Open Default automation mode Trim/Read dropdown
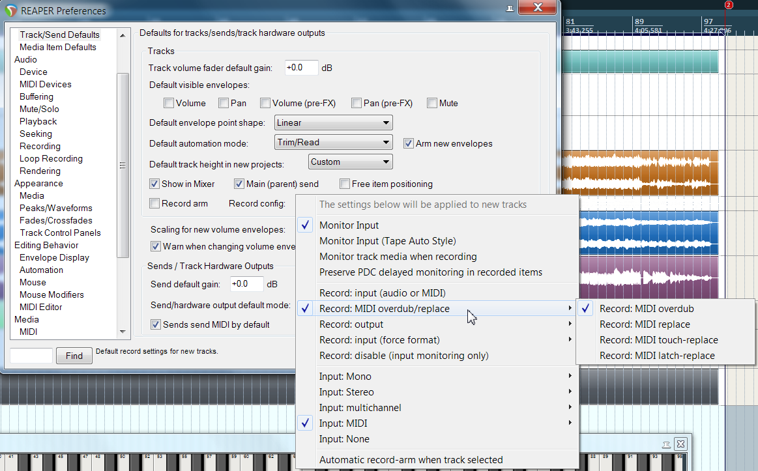Viewport: 758px width, 471px height. (333, 143)
